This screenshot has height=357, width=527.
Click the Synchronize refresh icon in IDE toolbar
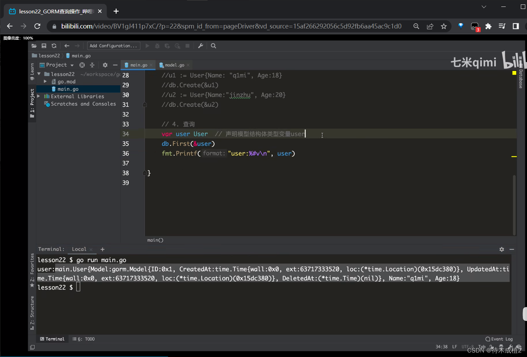[x=54, y=46]
